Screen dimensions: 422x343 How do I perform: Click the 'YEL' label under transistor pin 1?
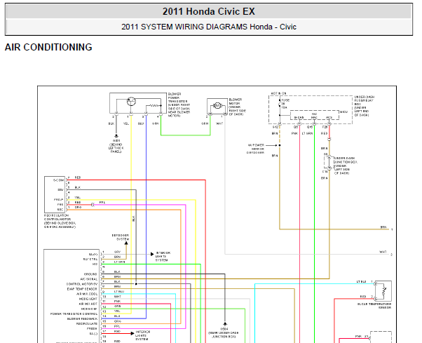(126, 123)
